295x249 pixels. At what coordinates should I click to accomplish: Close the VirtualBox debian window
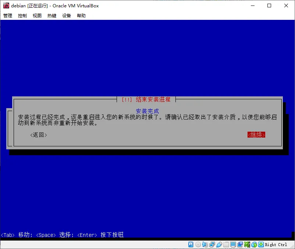click(286, 6)
